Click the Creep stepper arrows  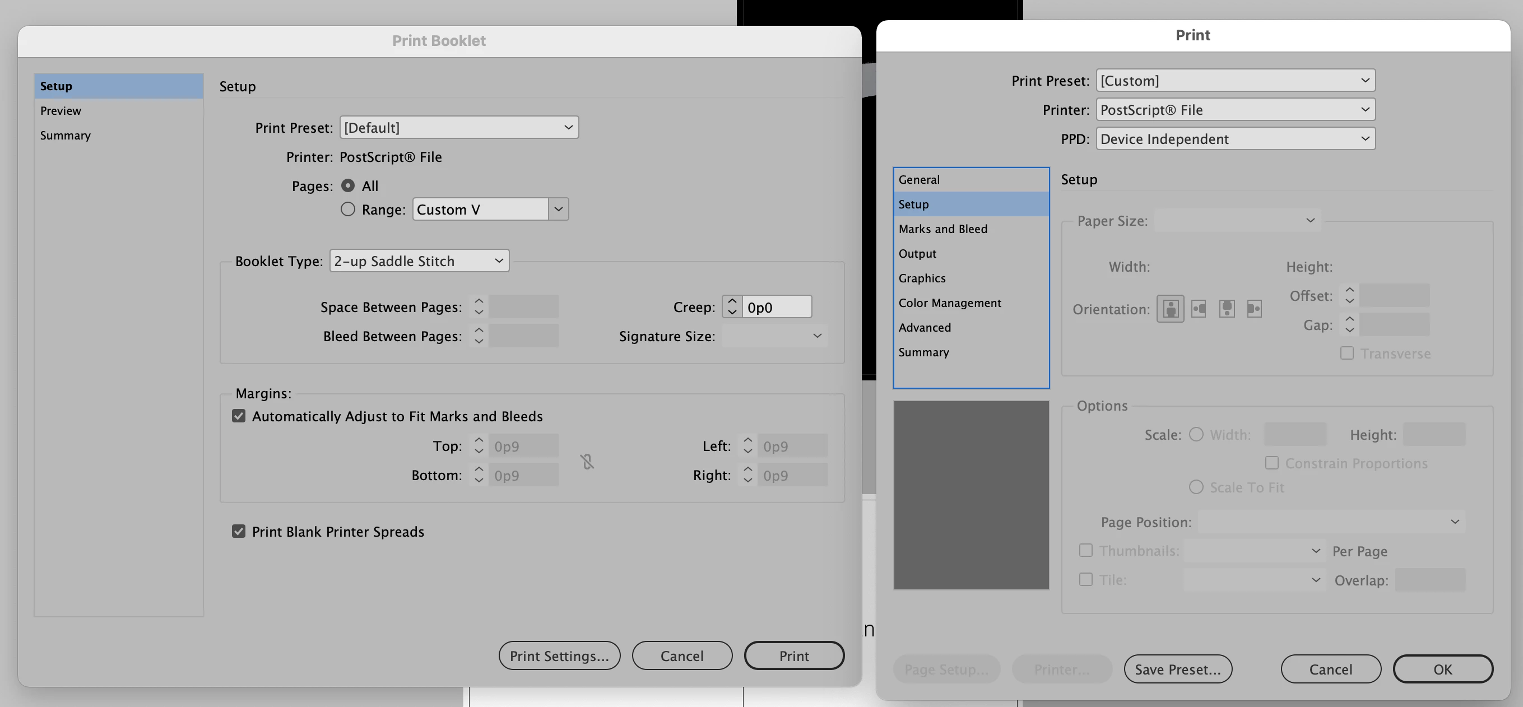pos(732,306)
